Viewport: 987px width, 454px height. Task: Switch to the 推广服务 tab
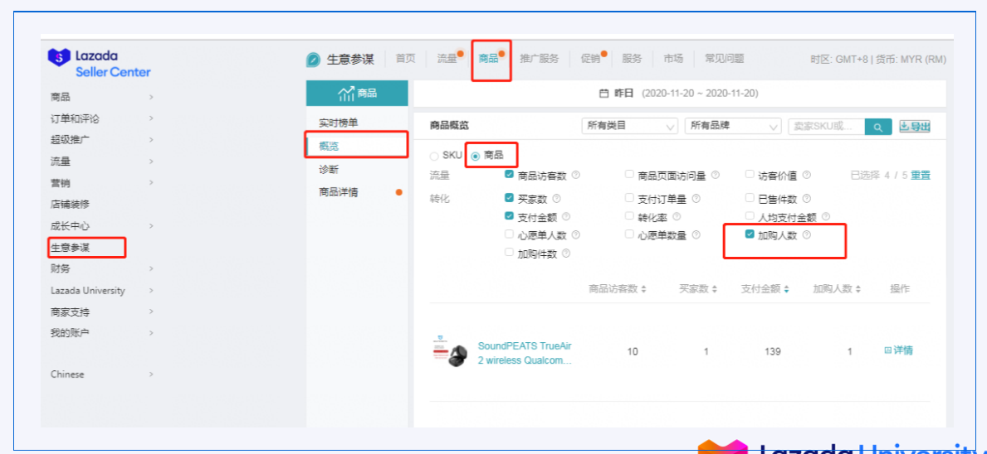click(539, 58)
